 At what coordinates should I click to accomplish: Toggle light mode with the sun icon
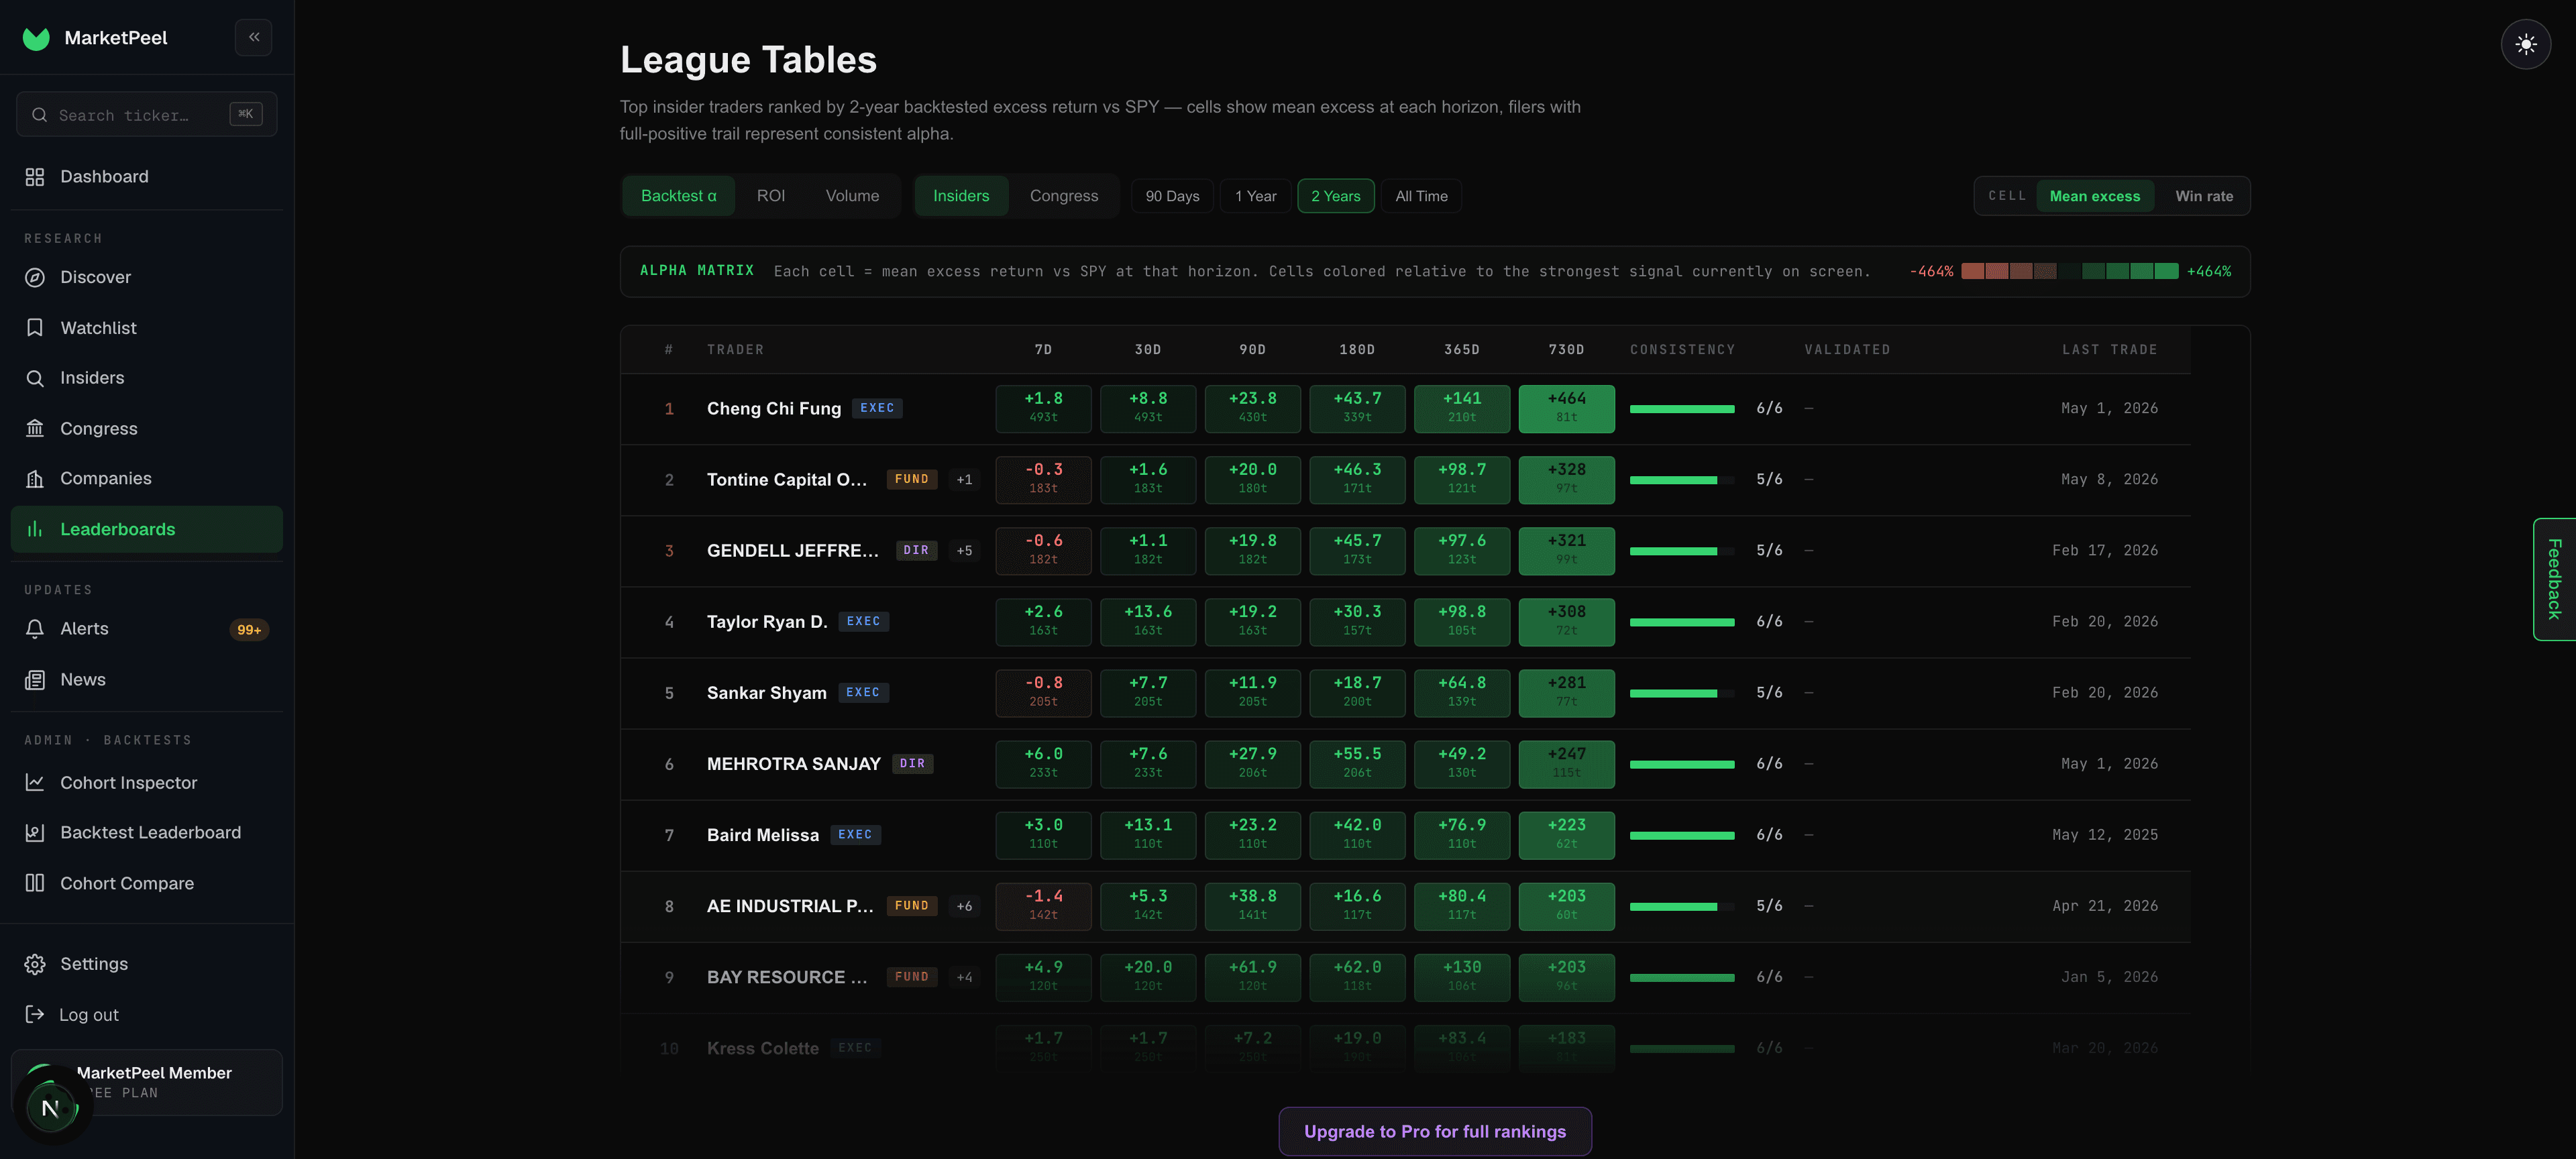click(x=2526, y=44)
